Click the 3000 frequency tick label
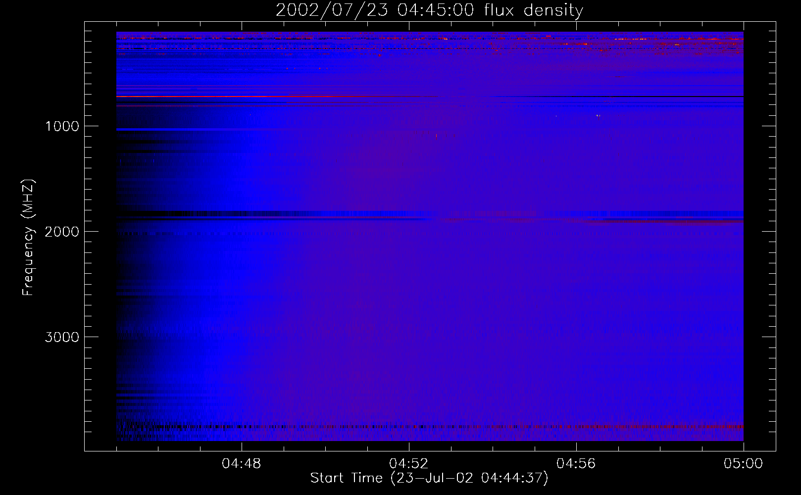The image size is (801, 495). click(x=62, y=337)
